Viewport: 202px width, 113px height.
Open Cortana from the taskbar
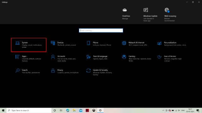(55, 110)
